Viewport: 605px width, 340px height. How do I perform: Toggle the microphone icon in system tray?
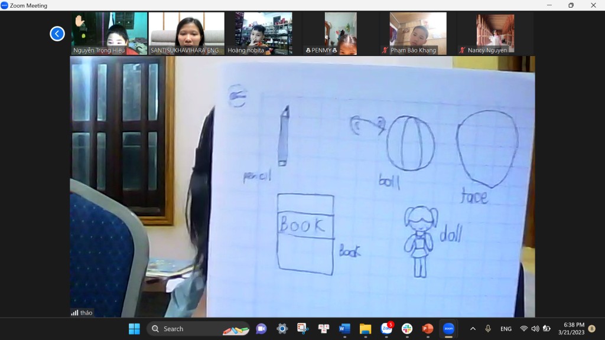click(x=488, y=329)
